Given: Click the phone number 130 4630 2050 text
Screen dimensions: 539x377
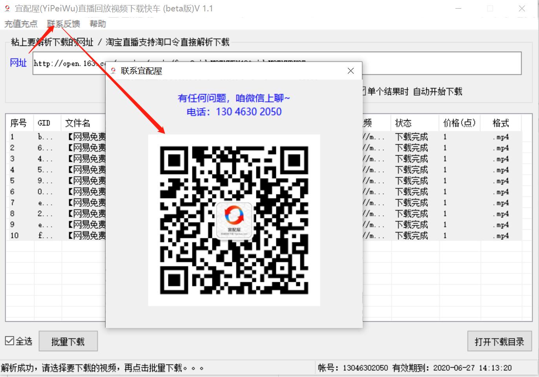Looking at the screenshot, I should pyautogui.click(x=248, y=112).
